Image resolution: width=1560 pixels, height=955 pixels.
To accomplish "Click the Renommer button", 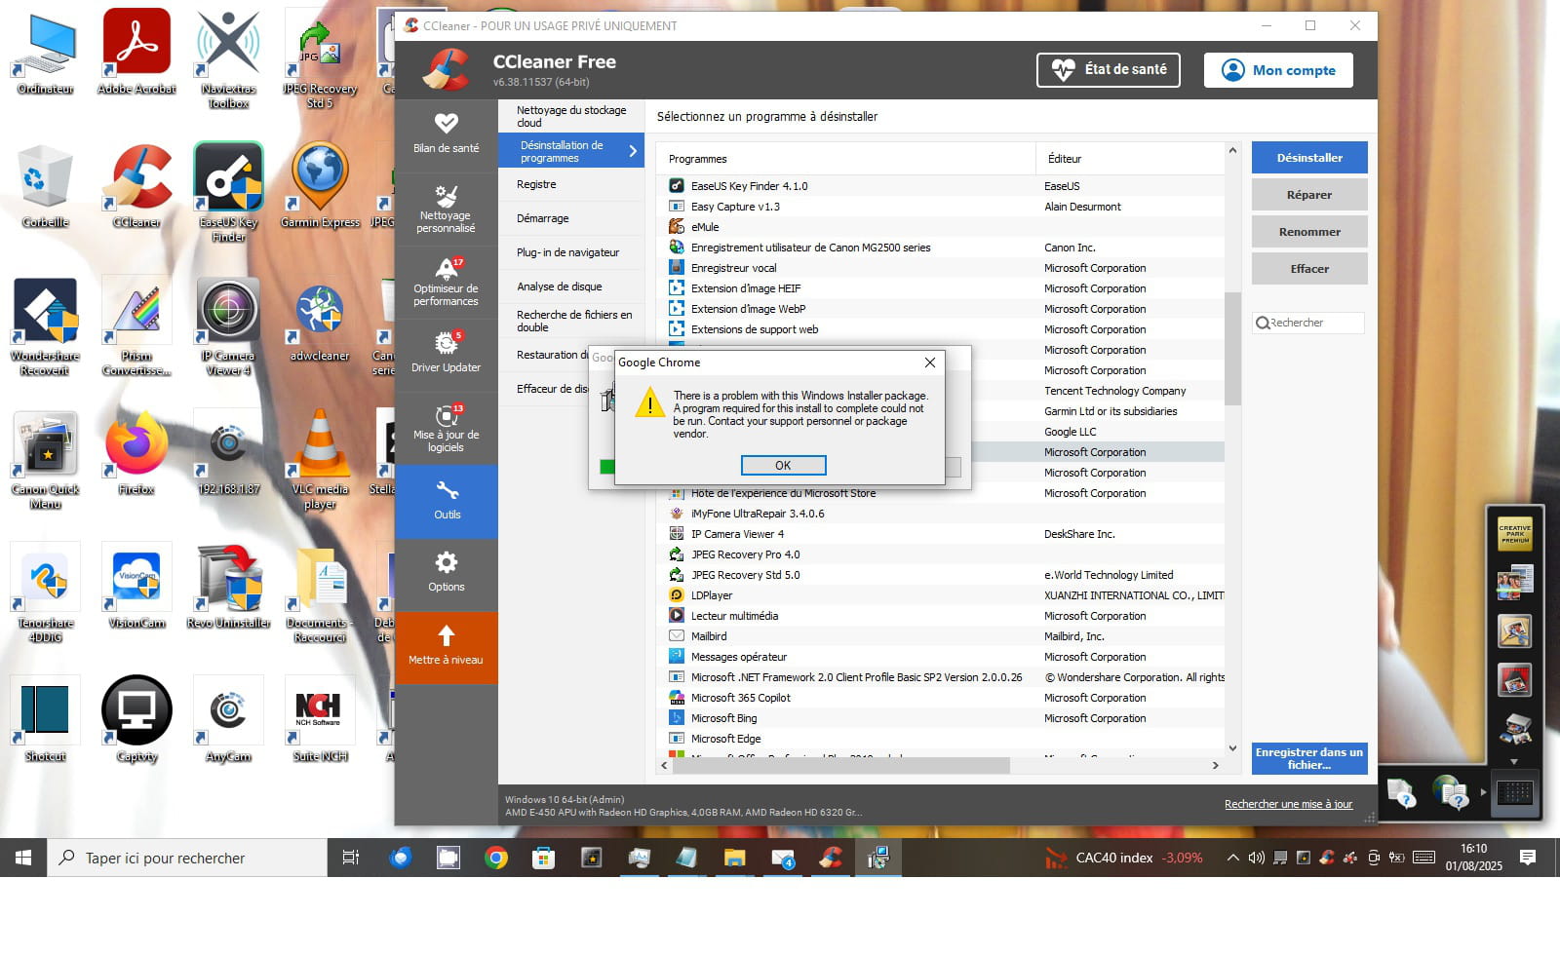I will tap(1309, 232).
